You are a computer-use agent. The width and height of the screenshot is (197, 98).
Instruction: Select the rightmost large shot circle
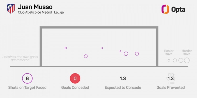tap(137, 54)
